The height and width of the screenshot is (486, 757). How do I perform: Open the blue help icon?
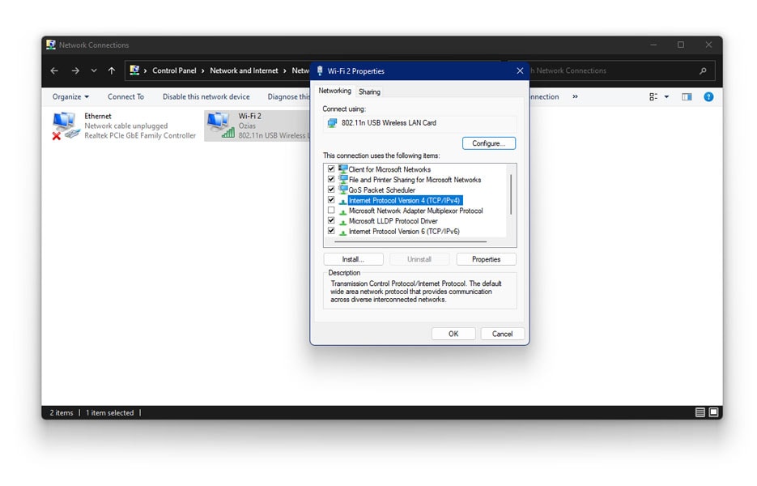point(708,96)
